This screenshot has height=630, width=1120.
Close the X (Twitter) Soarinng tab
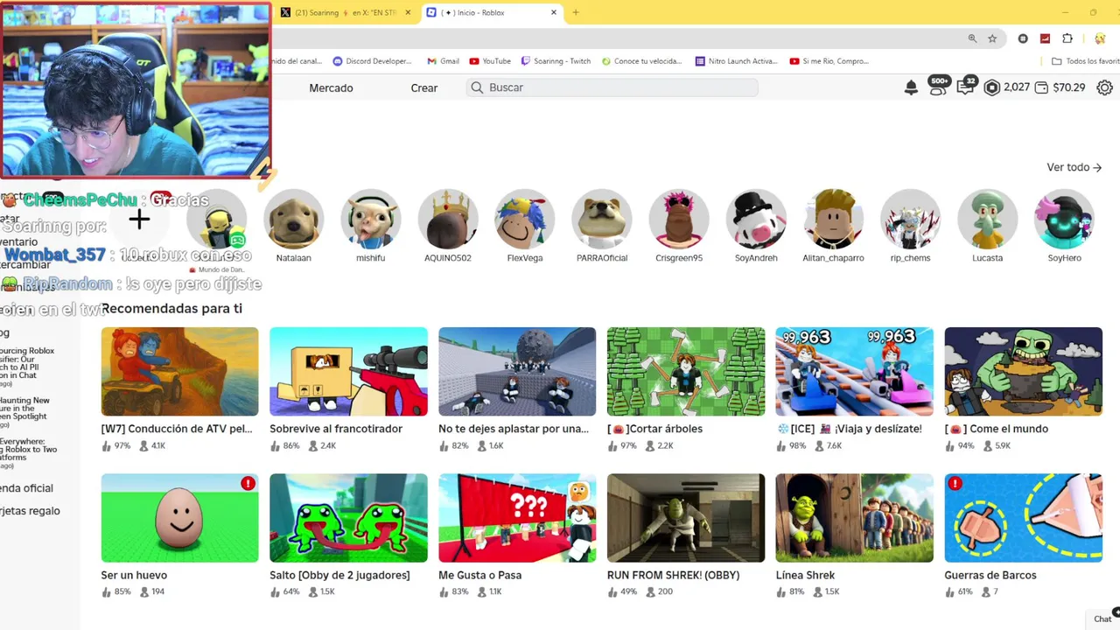coord(408,12)
